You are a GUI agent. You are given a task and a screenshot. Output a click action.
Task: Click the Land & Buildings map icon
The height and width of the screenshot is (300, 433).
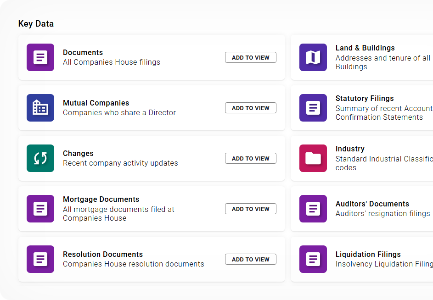tap(313, 57)
